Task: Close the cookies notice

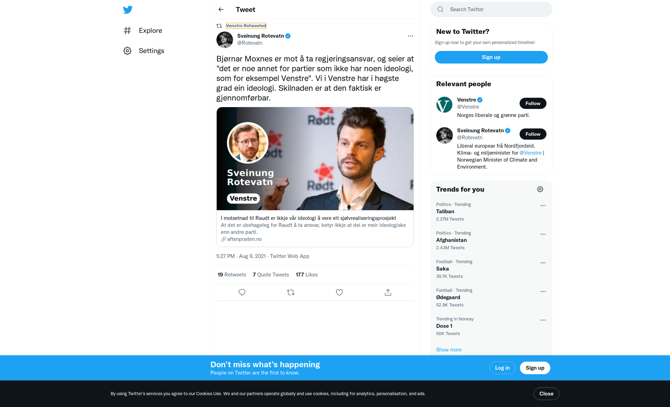Action: coord(546,394)
